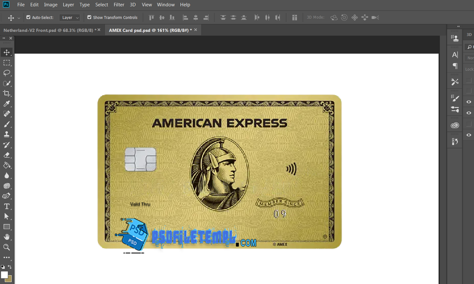
Task: Open the layer blend mode dropdown
Action: pos(470,58)
